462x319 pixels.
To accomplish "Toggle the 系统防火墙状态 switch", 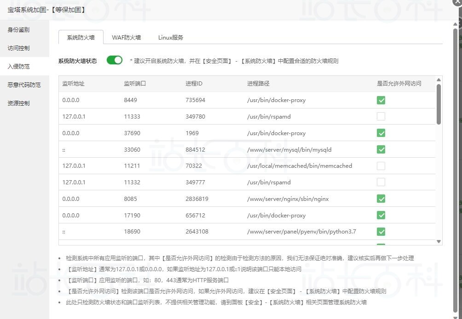I will click(115, 60).
